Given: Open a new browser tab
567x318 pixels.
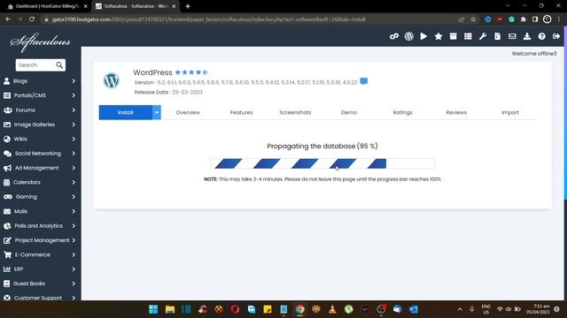Looking at the screenshot, I should (x=188, y=6).
